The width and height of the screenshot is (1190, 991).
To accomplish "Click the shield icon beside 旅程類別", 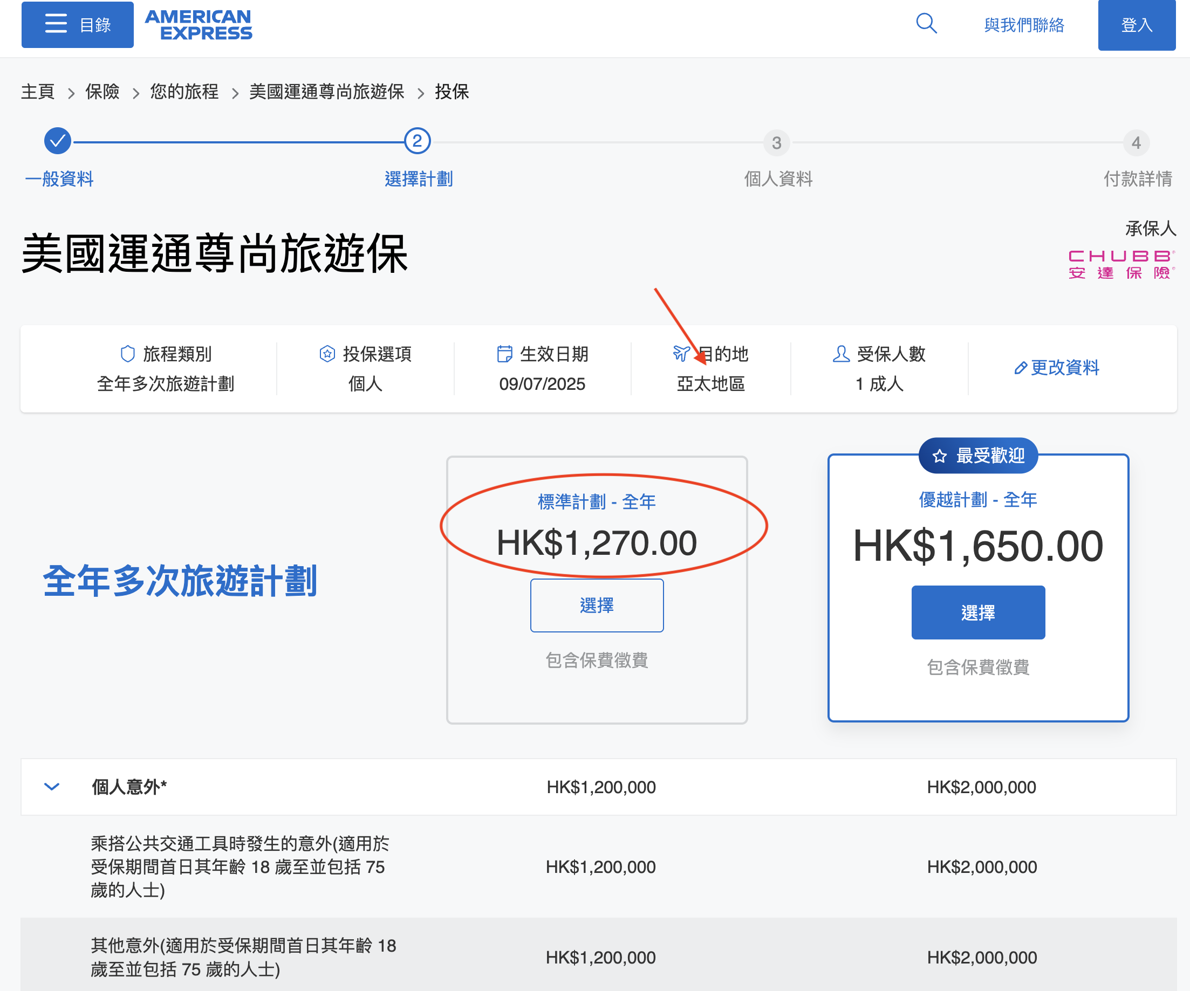I will pos(128,354).
